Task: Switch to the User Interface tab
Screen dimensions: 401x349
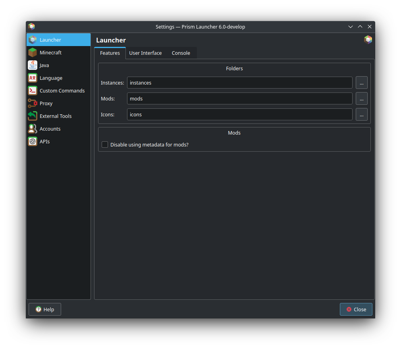Action: click(145, 53)
